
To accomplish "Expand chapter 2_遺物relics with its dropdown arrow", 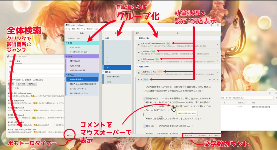I will click(x=217, y=52).
